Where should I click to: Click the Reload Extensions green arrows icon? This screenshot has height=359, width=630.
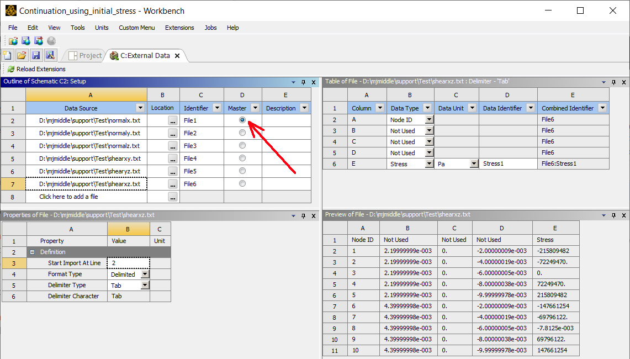(x=11, y=69)
